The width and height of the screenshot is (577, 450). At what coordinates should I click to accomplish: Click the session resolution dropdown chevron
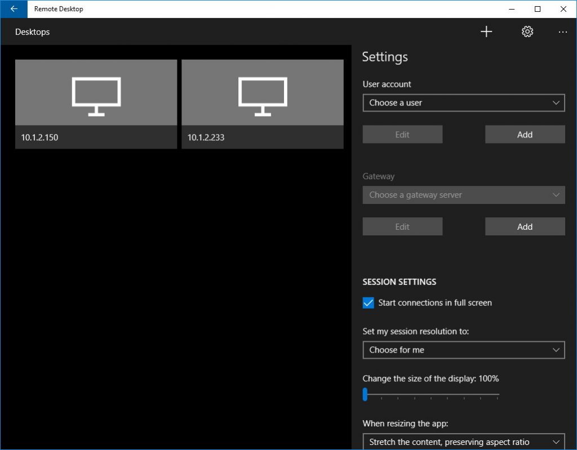[556, 350]
